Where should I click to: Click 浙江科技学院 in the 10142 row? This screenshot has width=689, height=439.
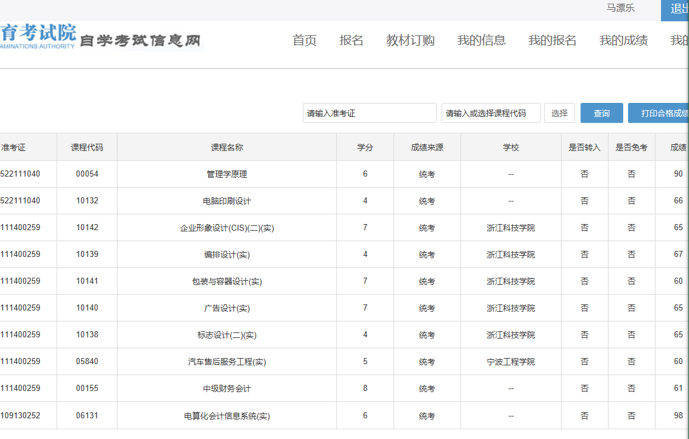(x=511, y=228)
